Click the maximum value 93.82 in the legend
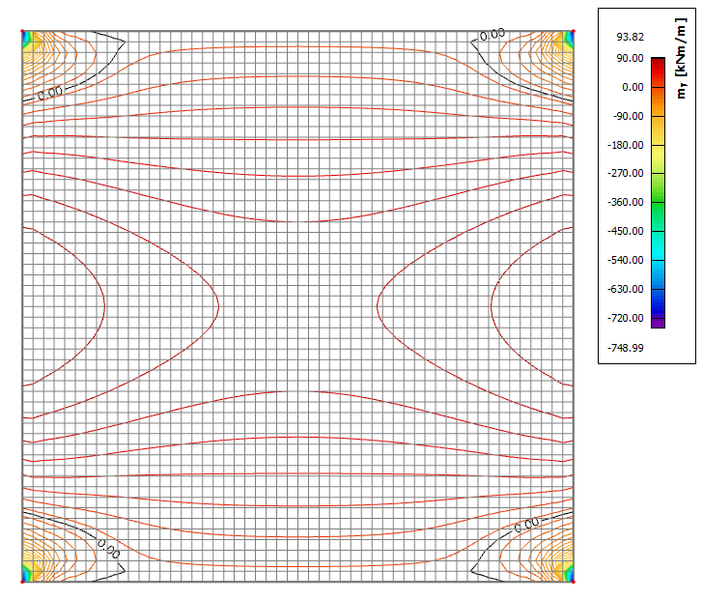 (630, 37)
